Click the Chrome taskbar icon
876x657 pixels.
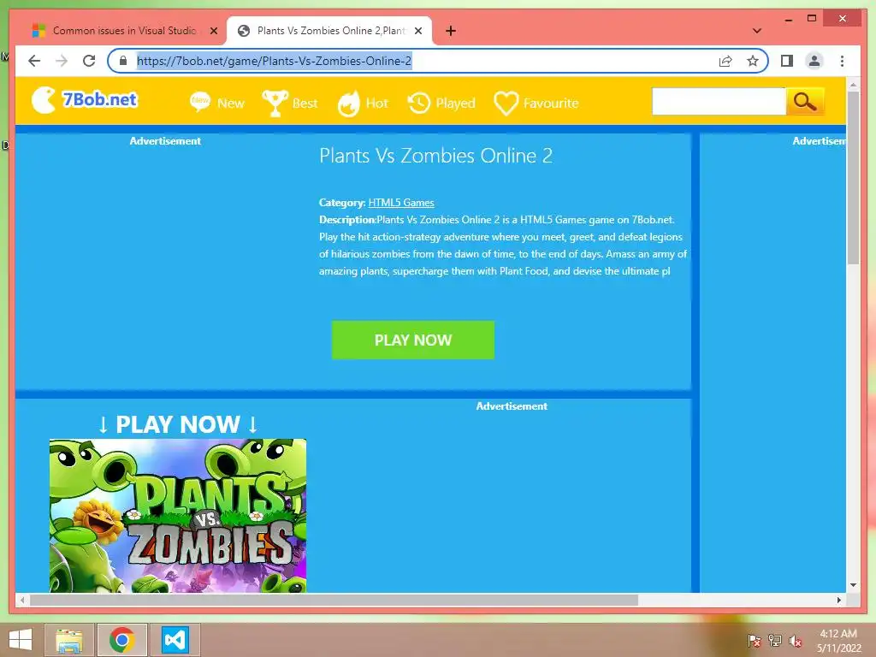[122, 640]
